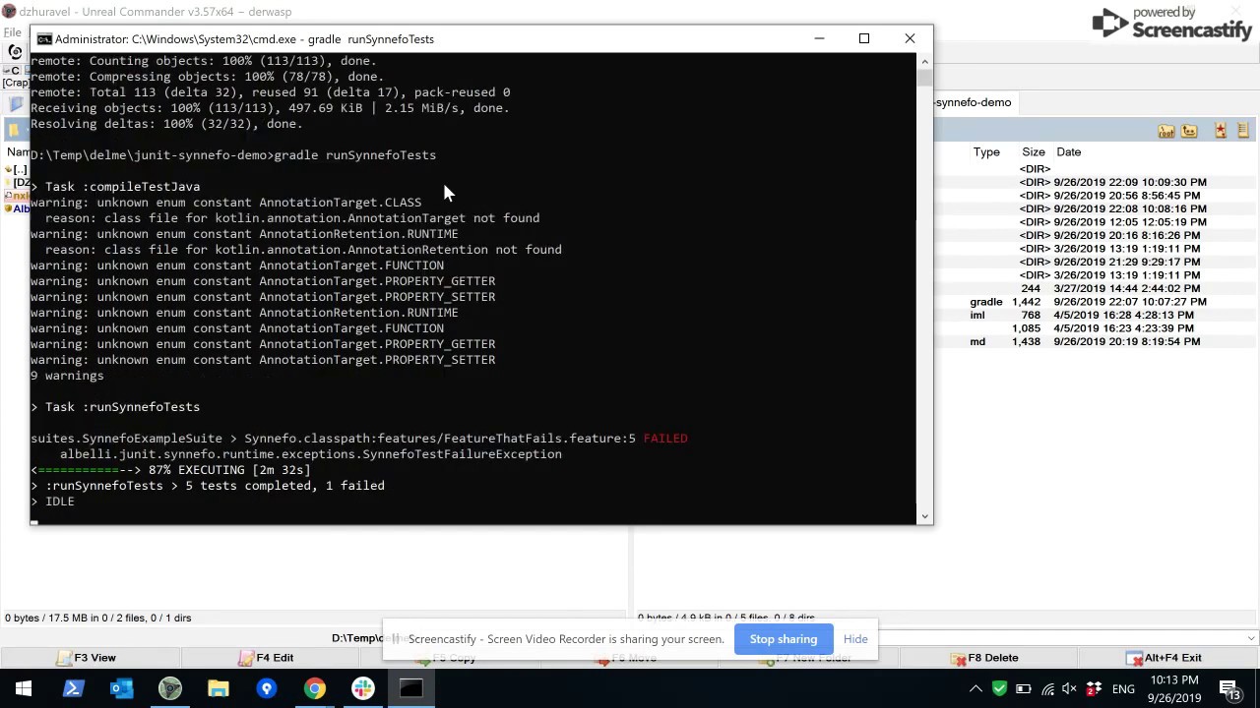Click the ENG language indicator
The image size is (1260, 708).
tap(1123, 689)
